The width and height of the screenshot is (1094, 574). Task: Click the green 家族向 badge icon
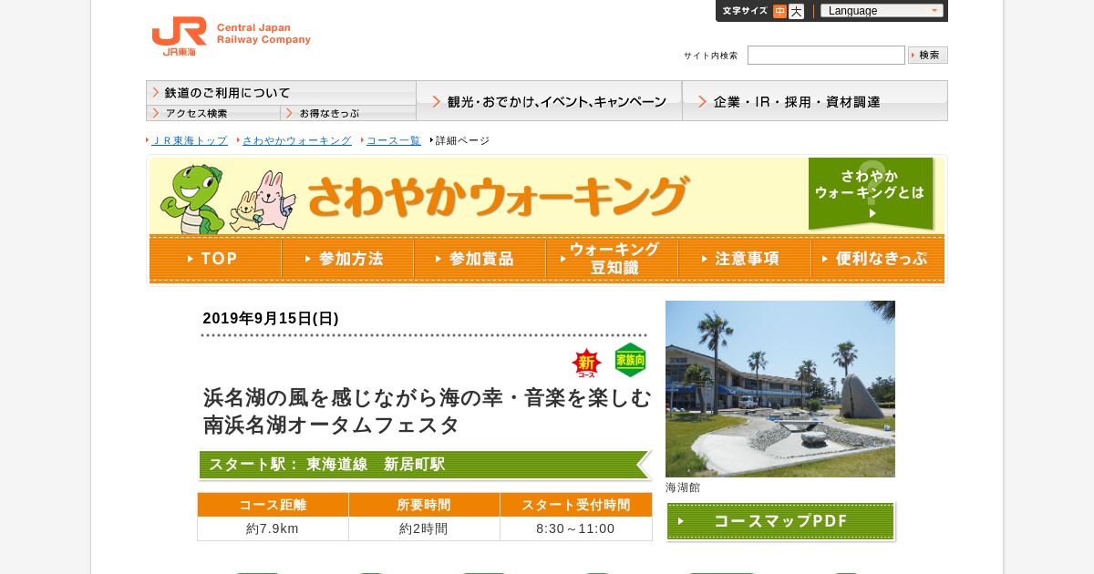click(630, 360)
